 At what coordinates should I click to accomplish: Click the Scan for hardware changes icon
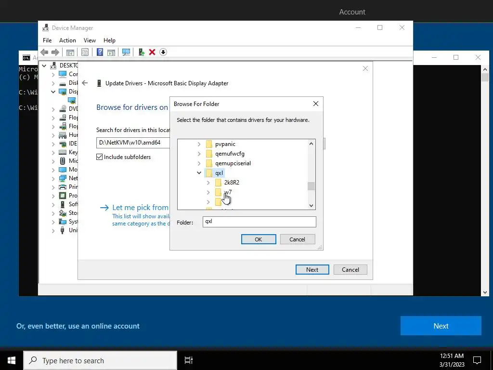pos(126,52)
